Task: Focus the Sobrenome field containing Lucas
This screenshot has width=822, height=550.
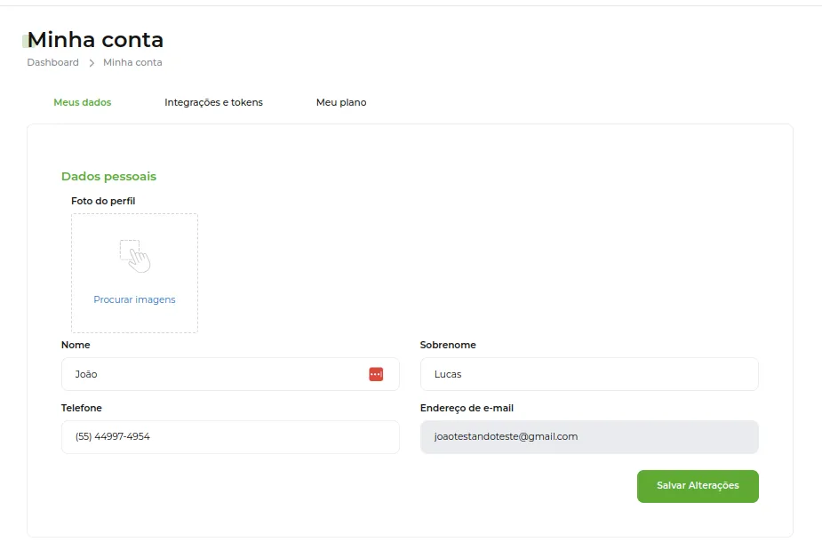Action: [589, 374]
